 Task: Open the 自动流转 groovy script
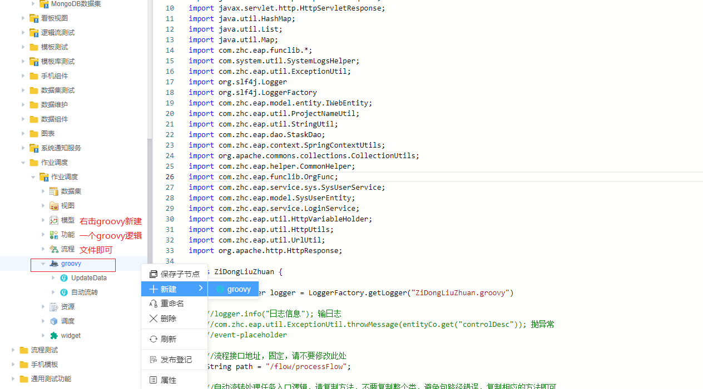click(84, 292)
